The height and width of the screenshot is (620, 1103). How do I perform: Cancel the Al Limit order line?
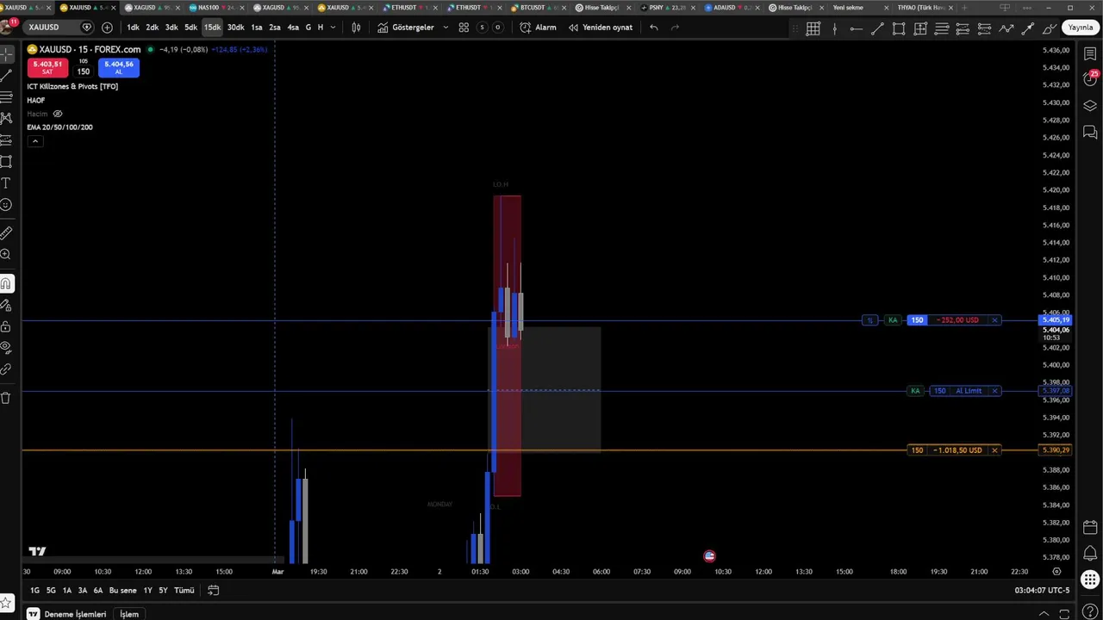click(994, 391)
